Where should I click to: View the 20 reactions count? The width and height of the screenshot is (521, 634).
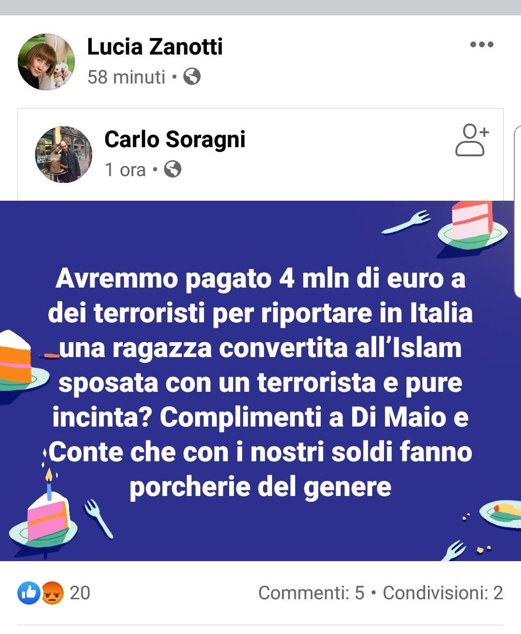(x=80, y=593)
